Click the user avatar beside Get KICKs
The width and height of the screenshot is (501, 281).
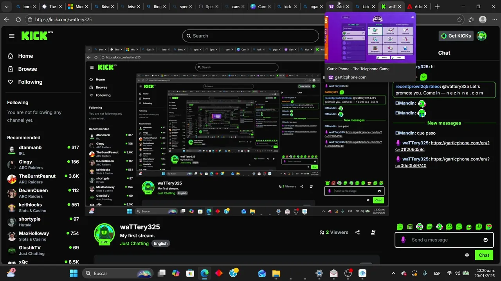(x=481, y=36)
